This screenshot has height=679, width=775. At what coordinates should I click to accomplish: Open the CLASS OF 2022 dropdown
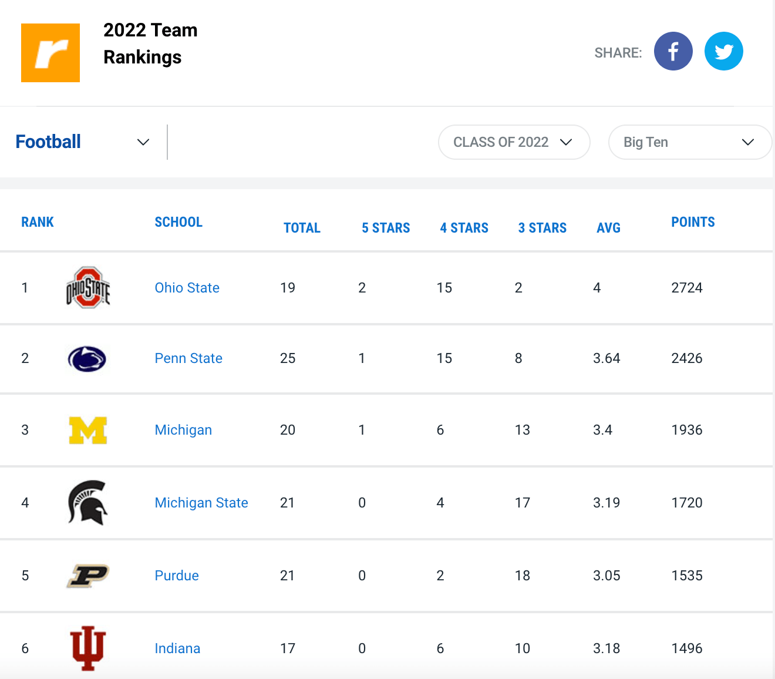513,142
